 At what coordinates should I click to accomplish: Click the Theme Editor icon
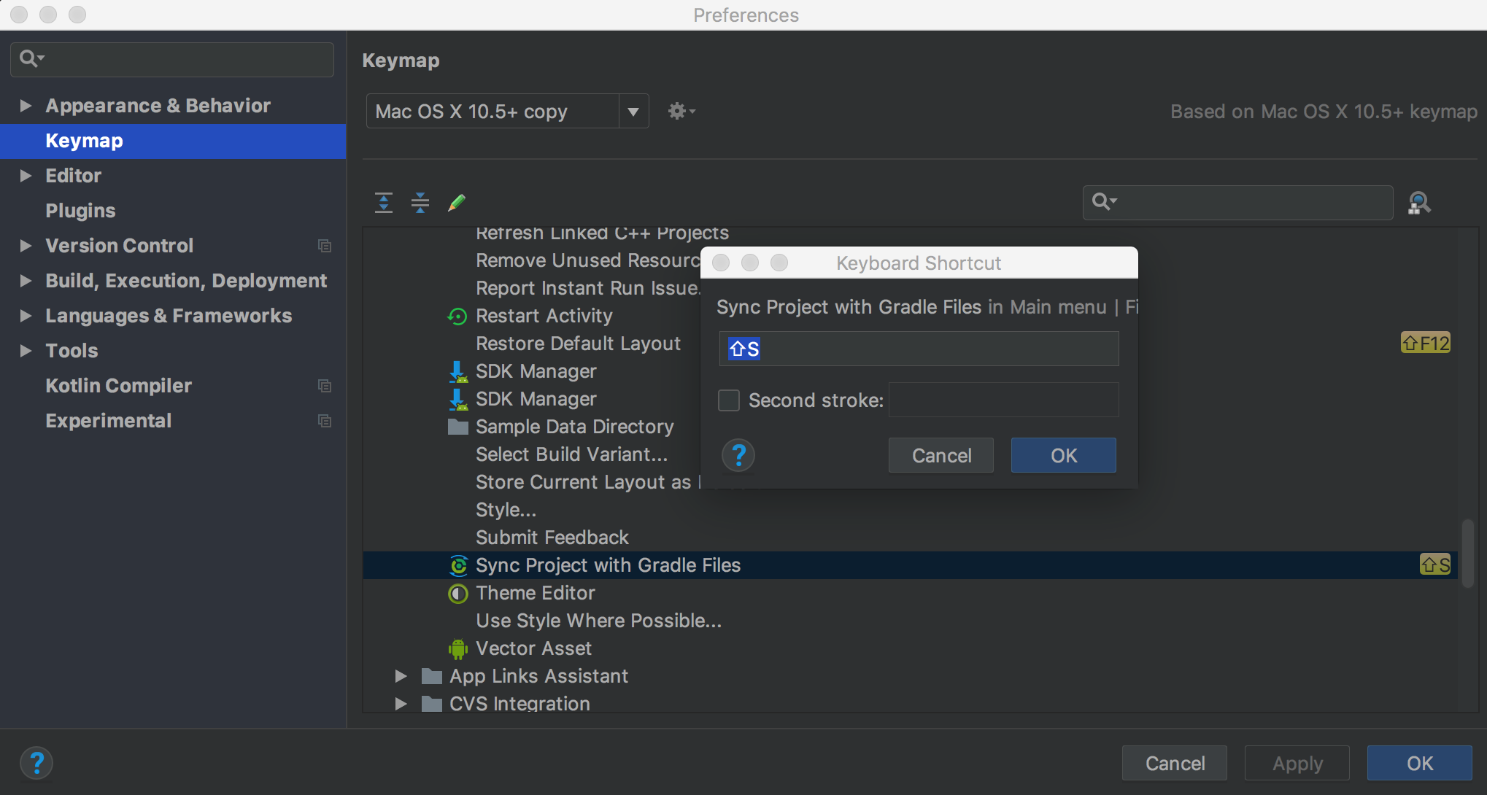click(x=457, y=594)
